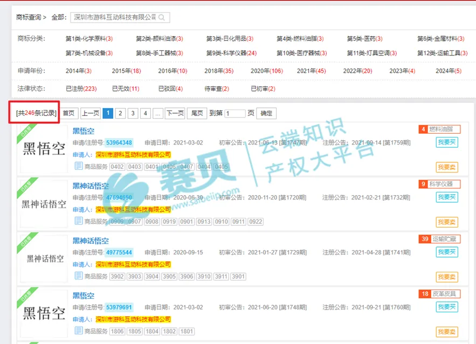Select page 2 in pagination

120,113
